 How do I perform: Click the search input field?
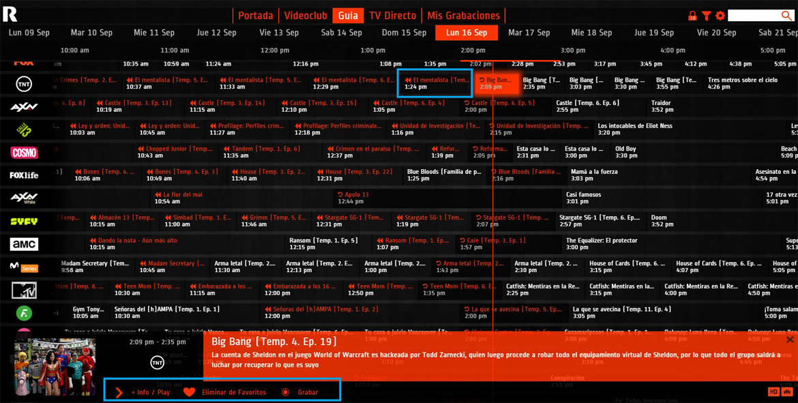tap(754, 16)
